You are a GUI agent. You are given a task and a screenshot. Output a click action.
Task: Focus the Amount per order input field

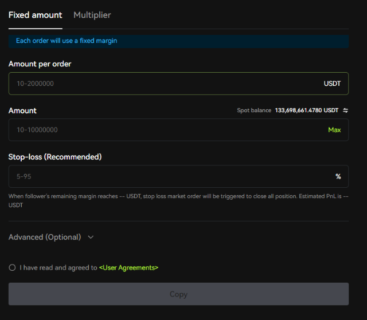pyautogui.click(x=161, y=84)
